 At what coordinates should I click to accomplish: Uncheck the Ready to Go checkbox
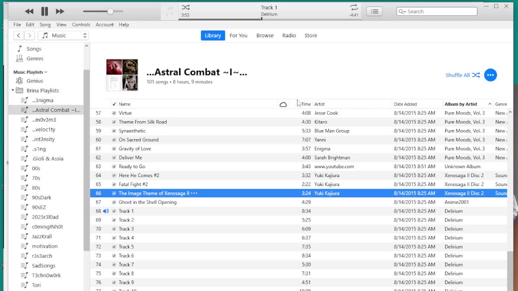(x=114, y=167)
